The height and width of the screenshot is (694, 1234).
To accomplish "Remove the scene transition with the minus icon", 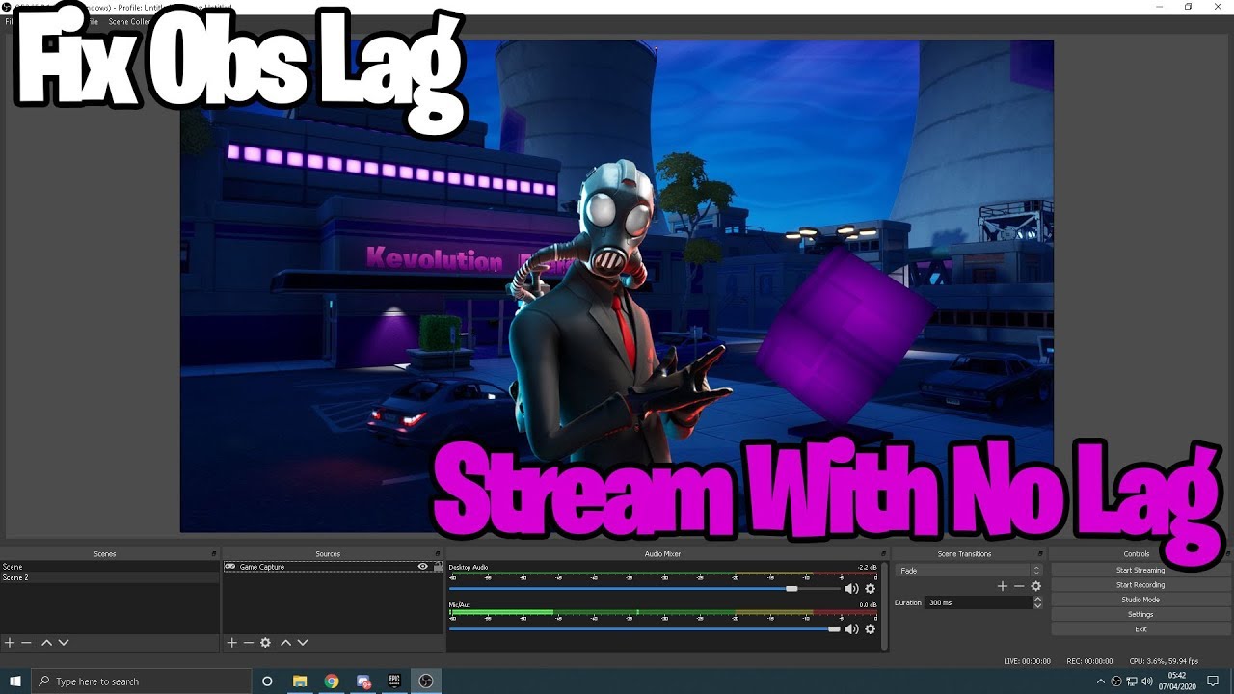I will [1019, 586].
